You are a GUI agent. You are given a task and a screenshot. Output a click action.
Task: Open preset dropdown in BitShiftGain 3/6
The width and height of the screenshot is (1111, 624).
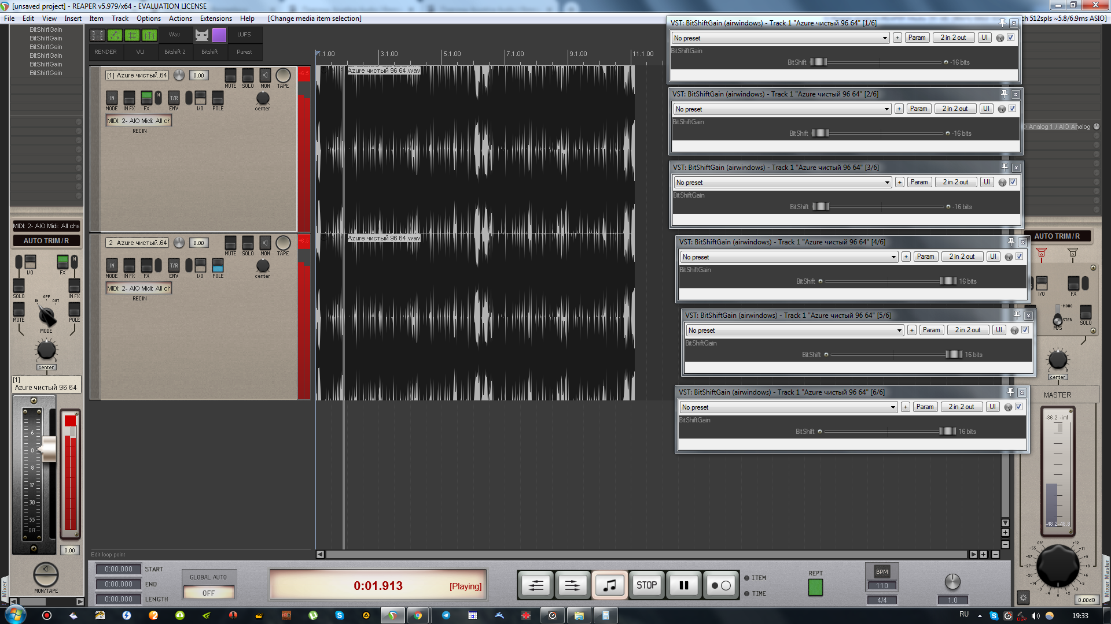[782, 183]
